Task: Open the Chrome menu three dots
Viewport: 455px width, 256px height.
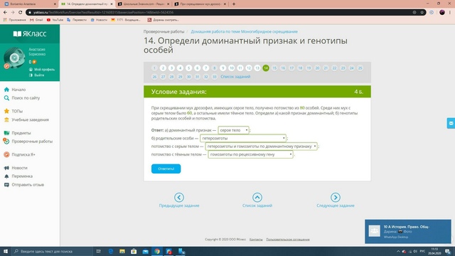Action: [450, 13]
